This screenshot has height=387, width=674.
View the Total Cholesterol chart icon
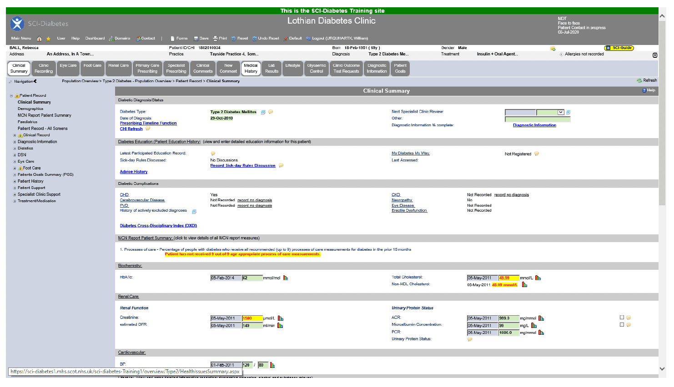point(538,278)
